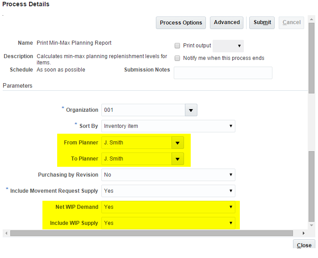This screenshot has height=258, width=318.
Task: Click the Process Options button
Action: click(x=181, y=23)
